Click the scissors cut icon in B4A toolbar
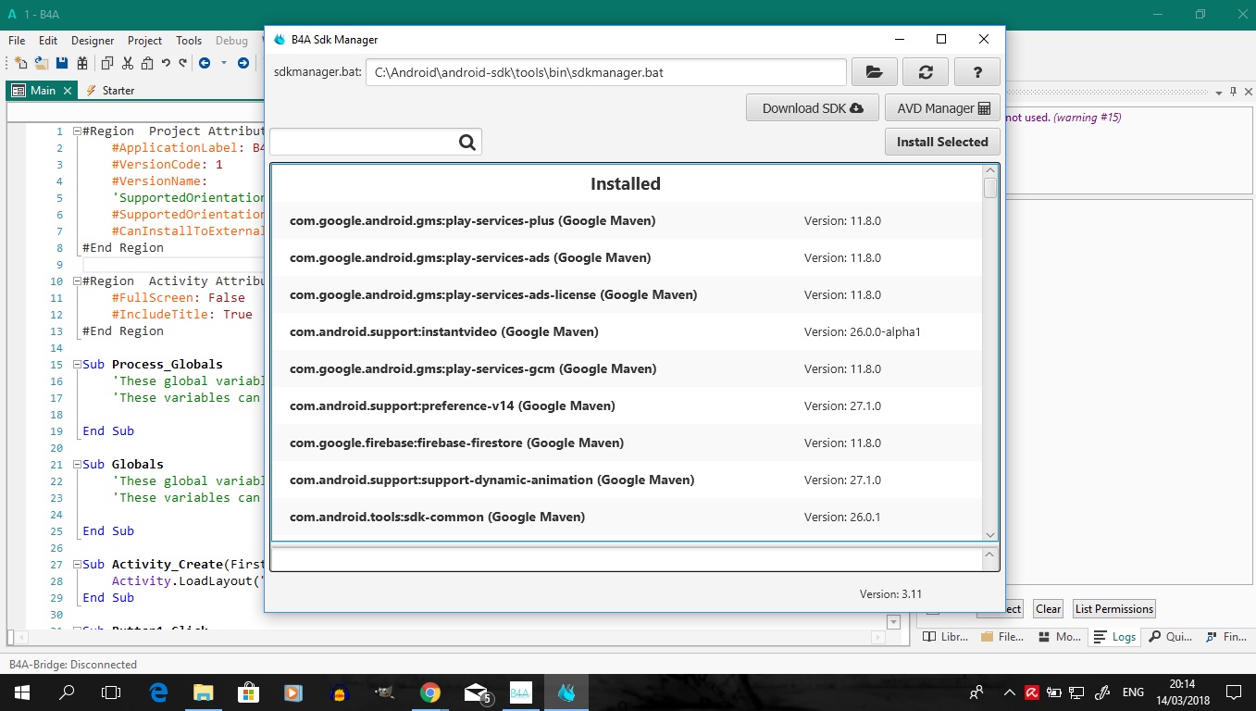Screen dimensions: 1256x711 click(x=127, y=63)
